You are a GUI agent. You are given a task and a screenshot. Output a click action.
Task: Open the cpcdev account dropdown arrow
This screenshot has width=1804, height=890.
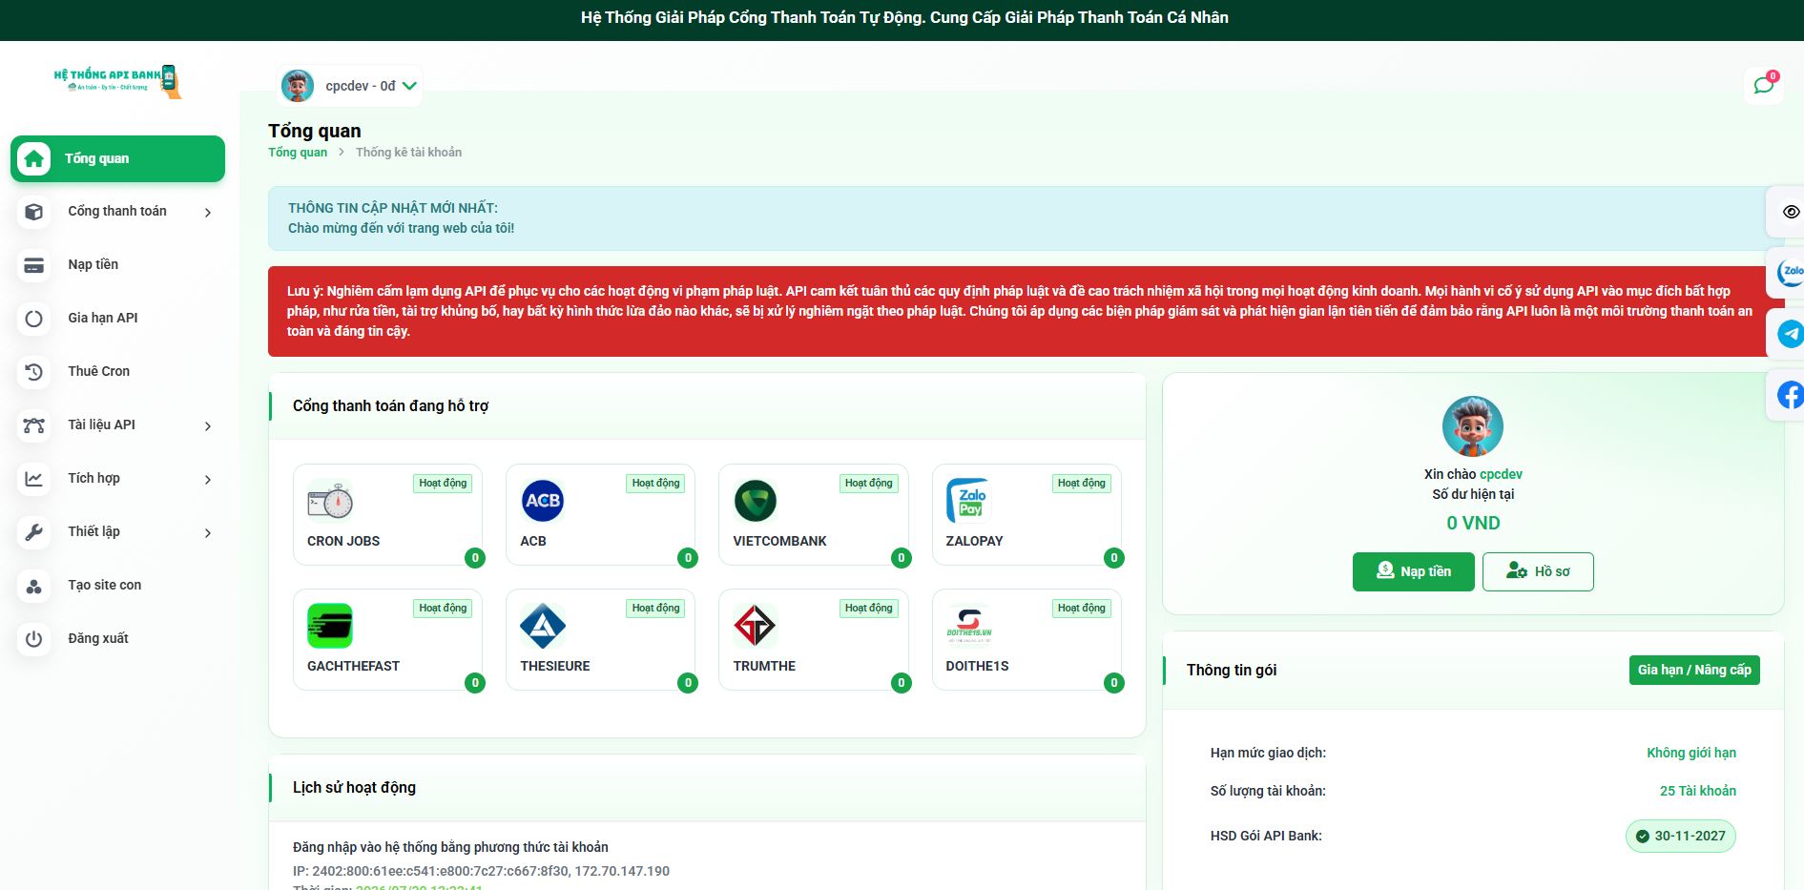click(x=409, y=86)
